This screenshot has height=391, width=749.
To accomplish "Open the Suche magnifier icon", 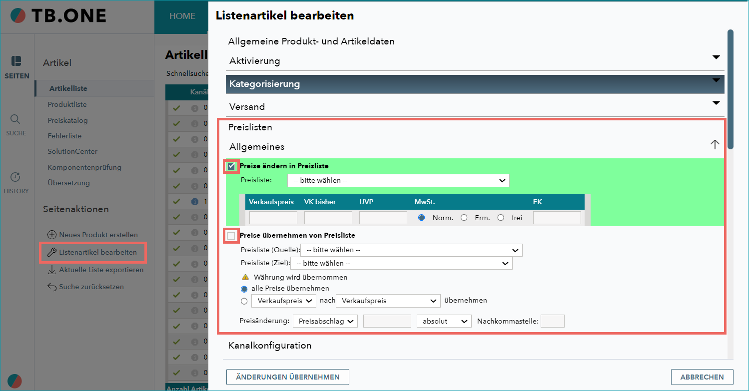I will [16, 119].
